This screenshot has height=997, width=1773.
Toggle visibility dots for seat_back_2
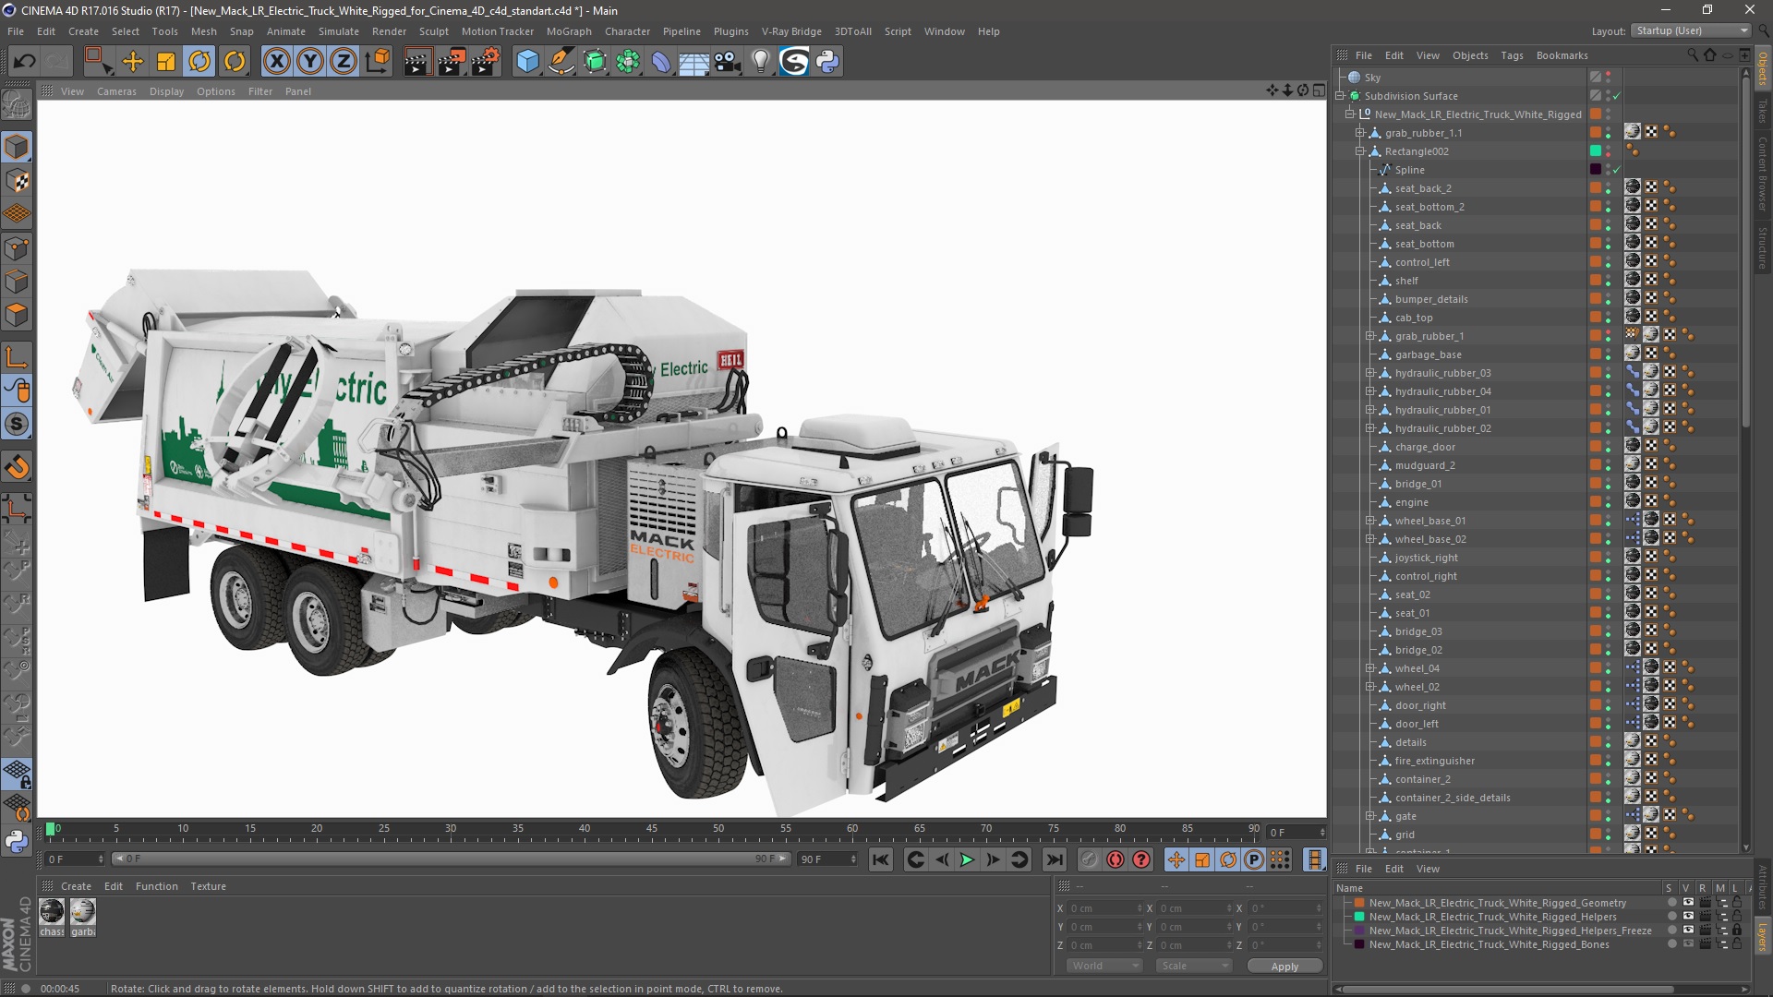1608,188
